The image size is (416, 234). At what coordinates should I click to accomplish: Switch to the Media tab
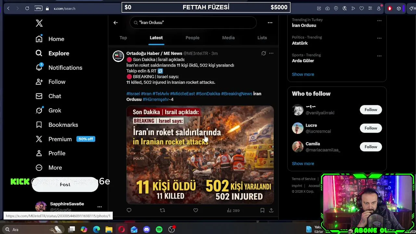click(x=228, y=38)
